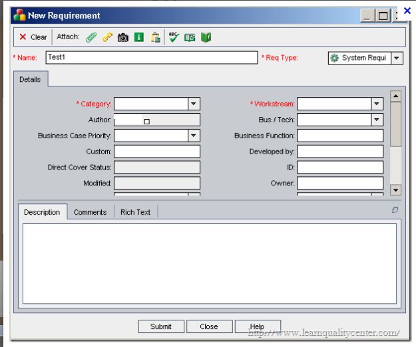Open the Req Type dropdown
The width and height of the screenshot is (416, 347).
[397, 58]
